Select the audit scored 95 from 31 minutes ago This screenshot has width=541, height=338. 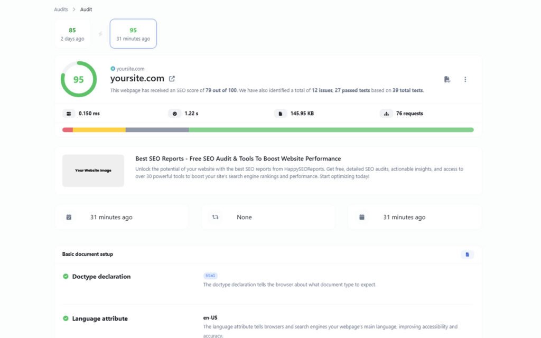click(x=133, y=34)
